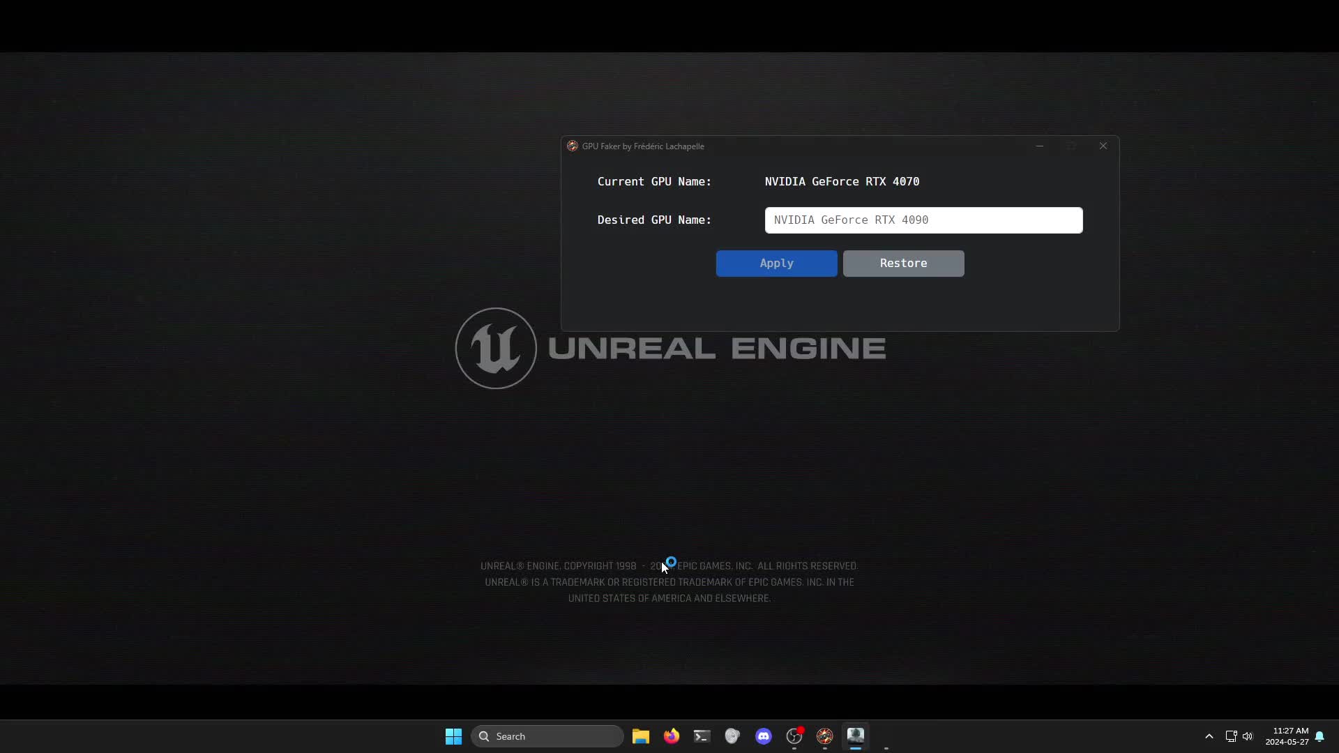Click the taskbar Search box
Image resolution: width=1339 pixels, height=753 pixels.
click(547, 736)
